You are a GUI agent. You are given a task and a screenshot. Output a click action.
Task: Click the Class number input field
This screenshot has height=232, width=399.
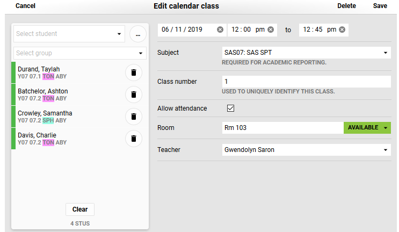pos(306,82)
